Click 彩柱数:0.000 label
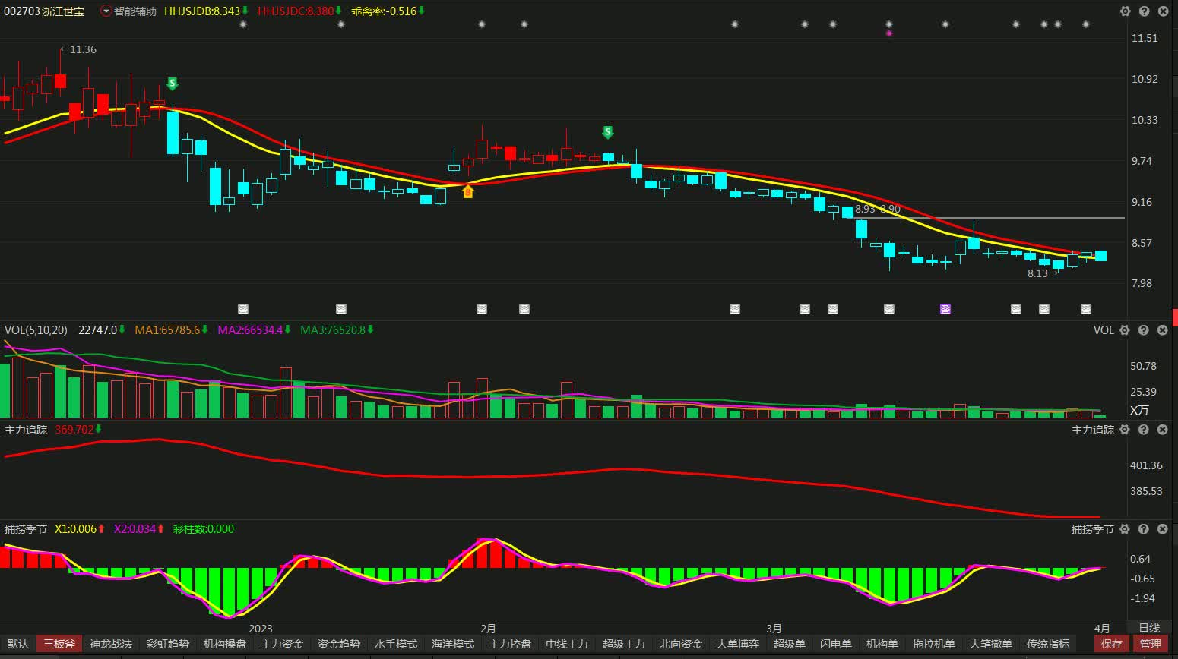Viewport: 1178px width, 659px height. tap(204, 529)
